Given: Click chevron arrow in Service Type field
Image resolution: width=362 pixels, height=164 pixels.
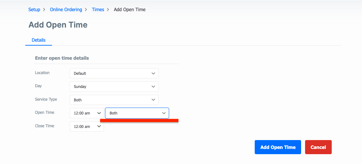Looking at the screenshot, I should coord(153,100).
